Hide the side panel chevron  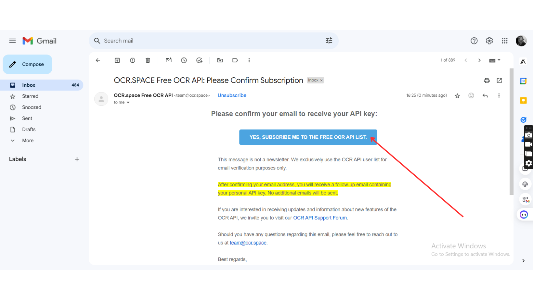(x=523, y=260)
